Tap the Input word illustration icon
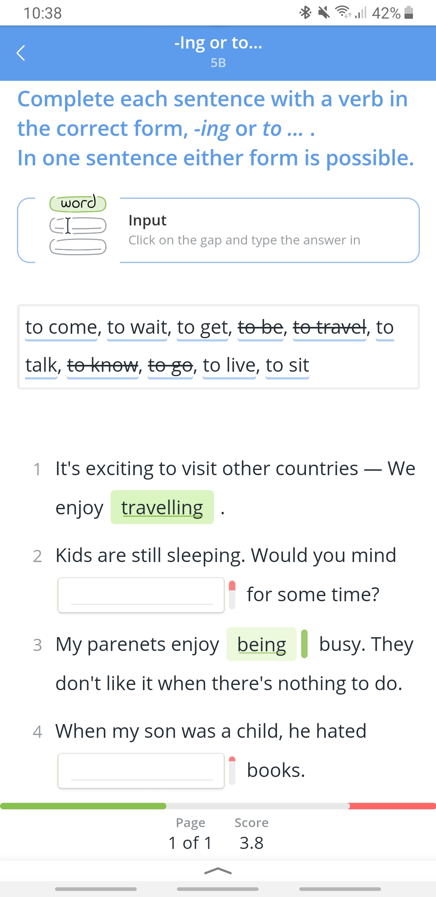The width and height of the screenshot is (436, 897). pos(78,225)
